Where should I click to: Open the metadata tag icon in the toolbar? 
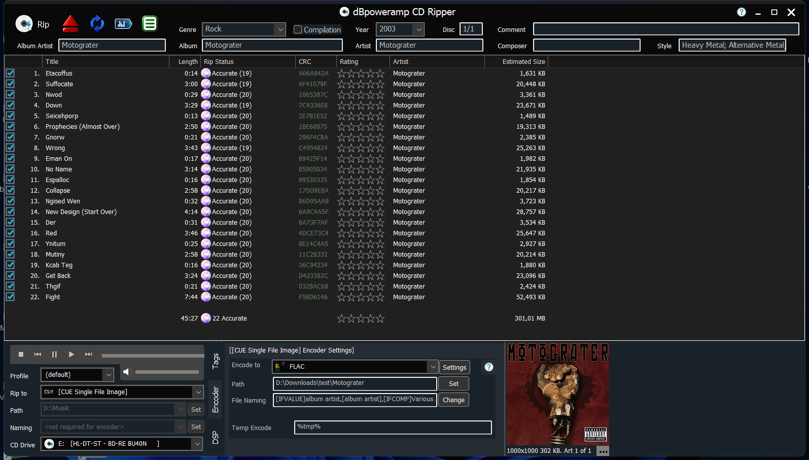123,23
